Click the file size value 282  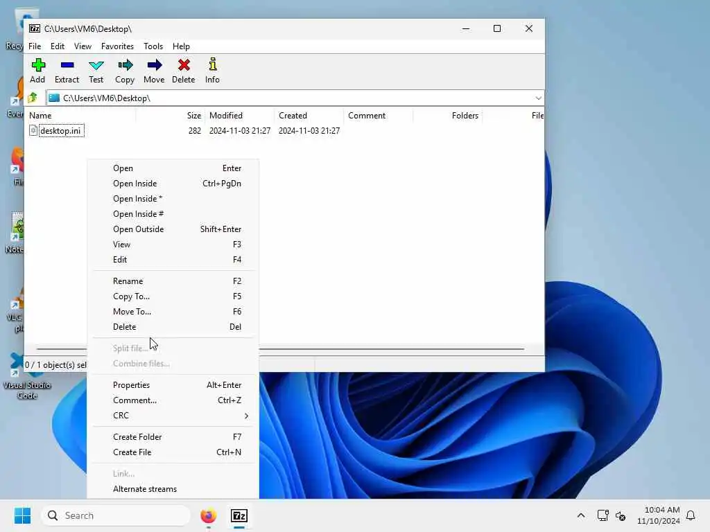(x=195, y=131)
